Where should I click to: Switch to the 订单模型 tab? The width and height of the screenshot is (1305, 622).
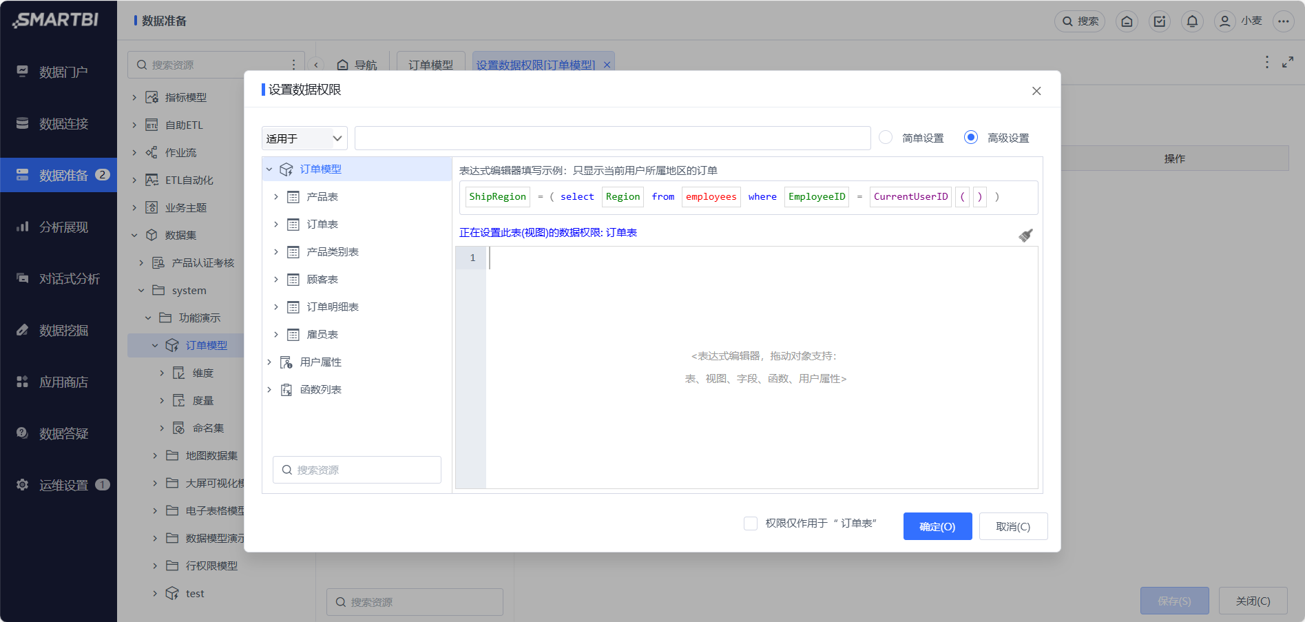tap(431, 65)
